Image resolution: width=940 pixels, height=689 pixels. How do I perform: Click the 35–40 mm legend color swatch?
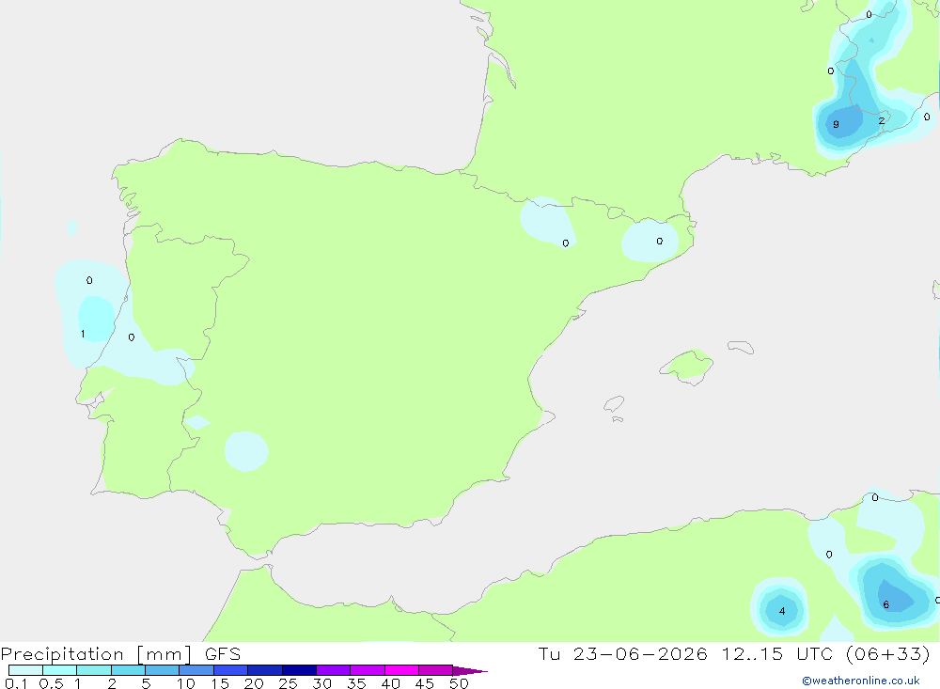tap(367, 670)
